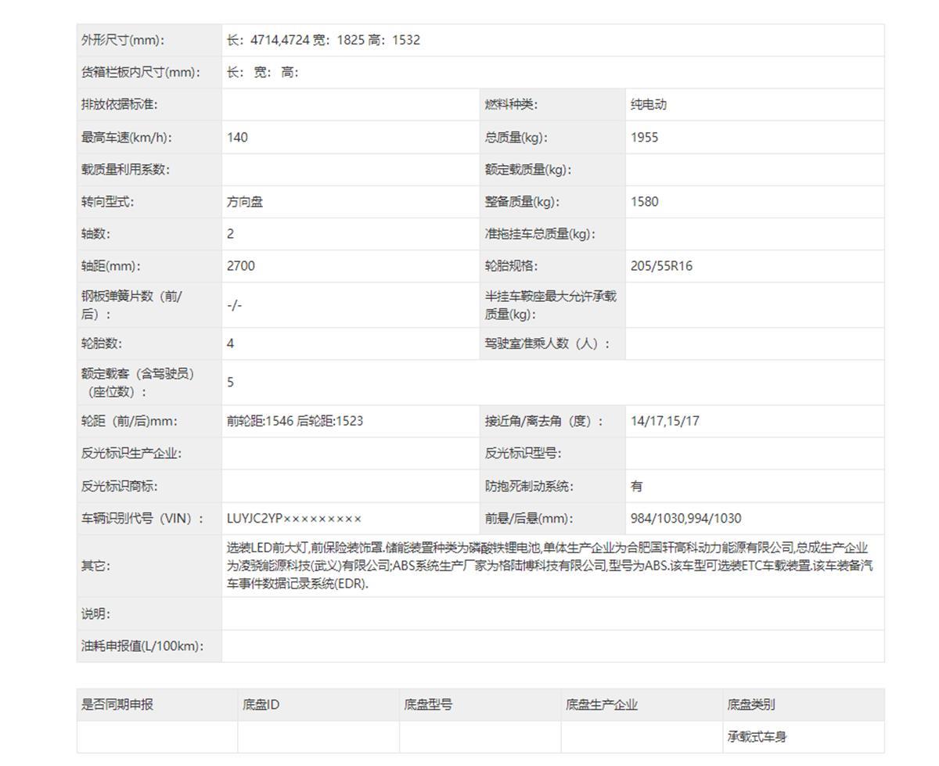Image resolution: width=939 pixels, height=766 pixels.
Task: Click the 前悬/后悬(mm) label
Action: click(x=529, y=518)
